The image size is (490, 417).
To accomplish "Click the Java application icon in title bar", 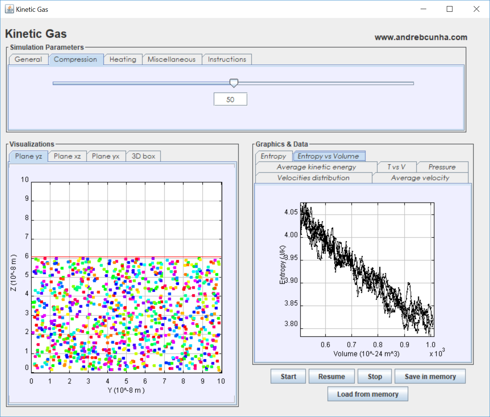I will 9,9.
